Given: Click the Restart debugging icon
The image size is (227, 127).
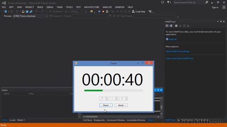Looking at the screenshot, I should pyautogui.click(x=107, y=12).
